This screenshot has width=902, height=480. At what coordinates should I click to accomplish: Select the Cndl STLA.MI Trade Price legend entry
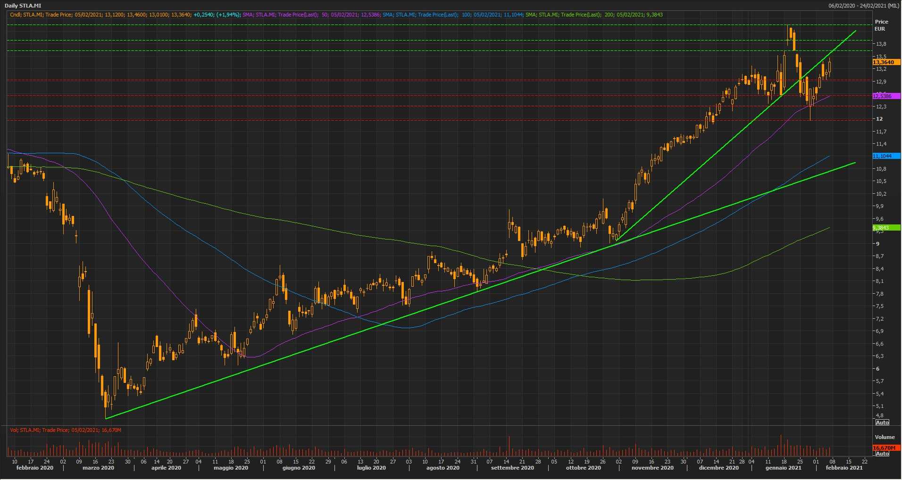(100, 15)
